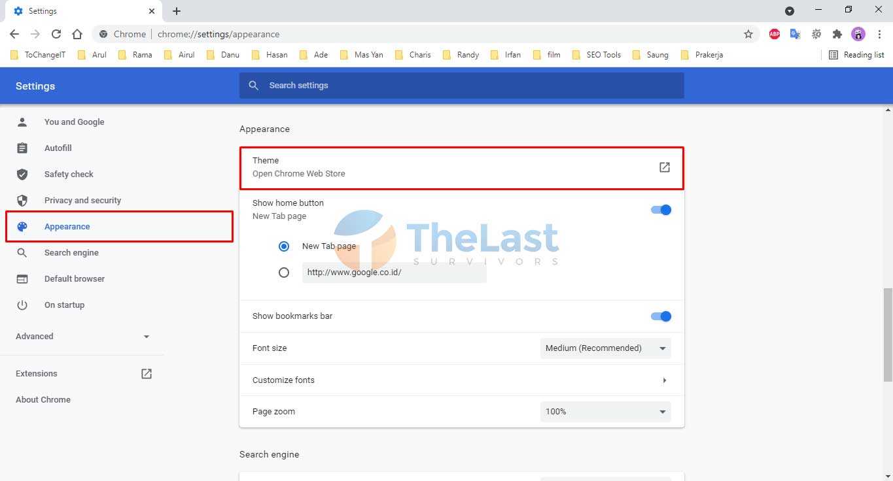Open the ToChangeIT bookmark folder
893x481 pixels.
click(x=38, y=55)
